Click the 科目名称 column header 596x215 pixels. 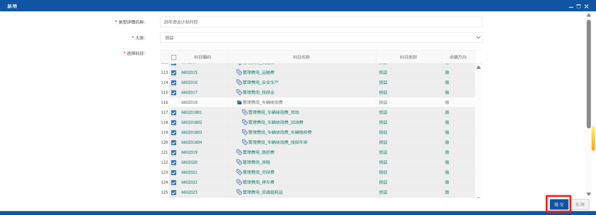pos(301,57)
